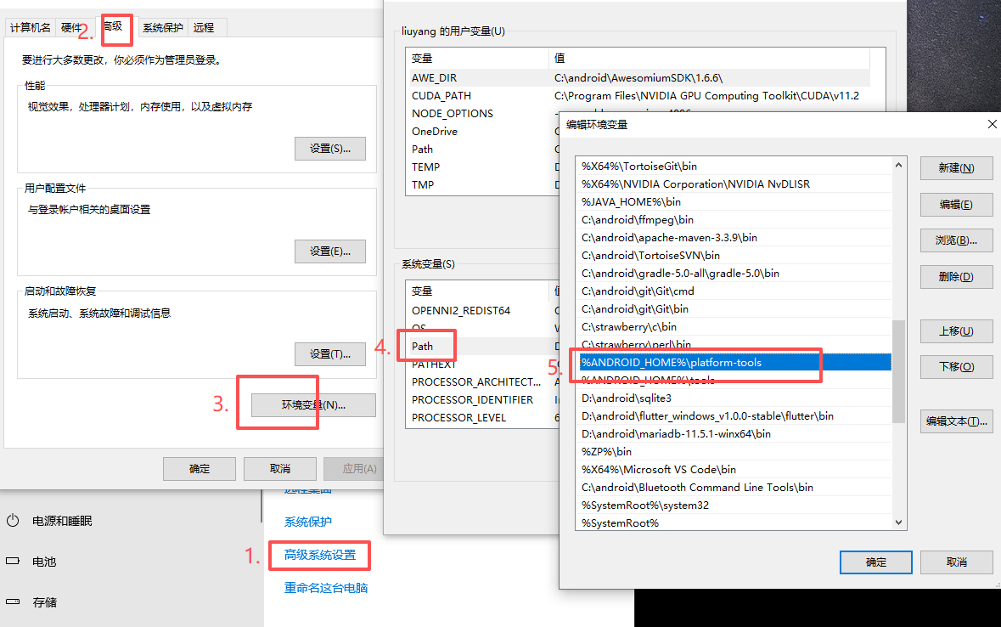Delete selected entry with 删除(D)
This screenshot has width=1001, height=627.
956,276
